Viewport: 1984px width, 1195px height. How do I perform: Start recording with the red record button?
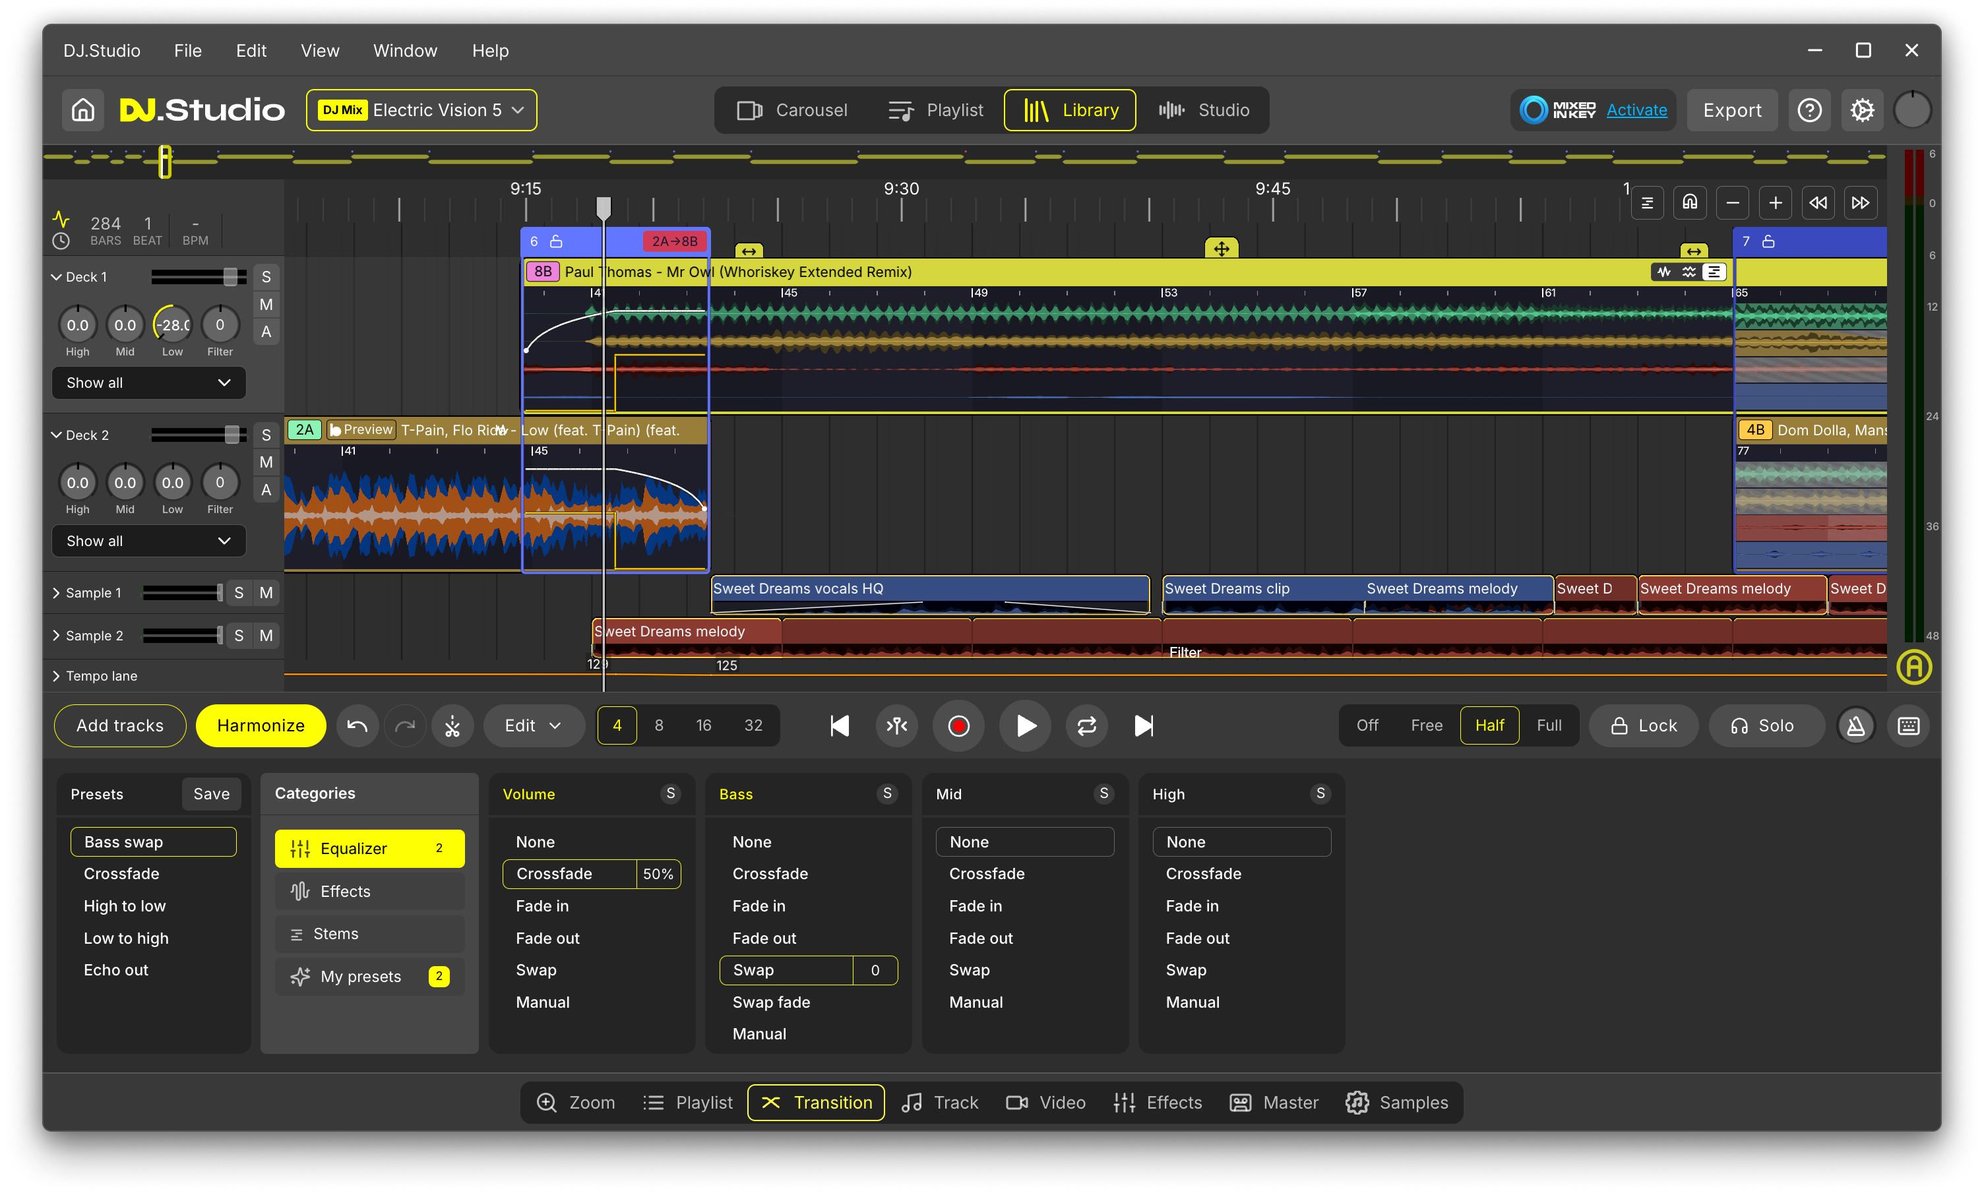958,725
